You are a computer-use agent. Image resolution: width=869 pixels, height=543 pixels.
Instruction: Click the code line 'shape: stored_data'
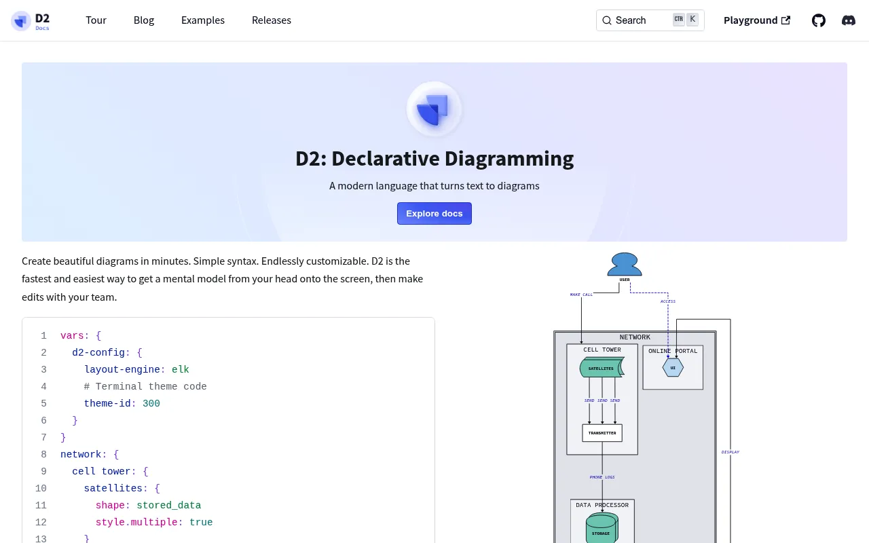point(149,505)
